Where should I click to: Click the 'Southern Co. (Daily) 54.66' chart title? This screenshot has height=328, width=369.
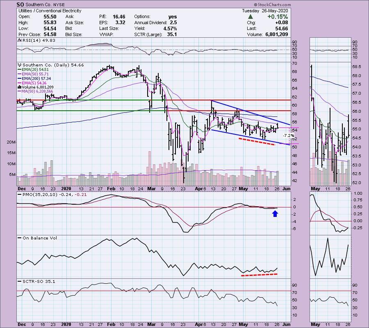pyautogui.click(x=53, y=65)
